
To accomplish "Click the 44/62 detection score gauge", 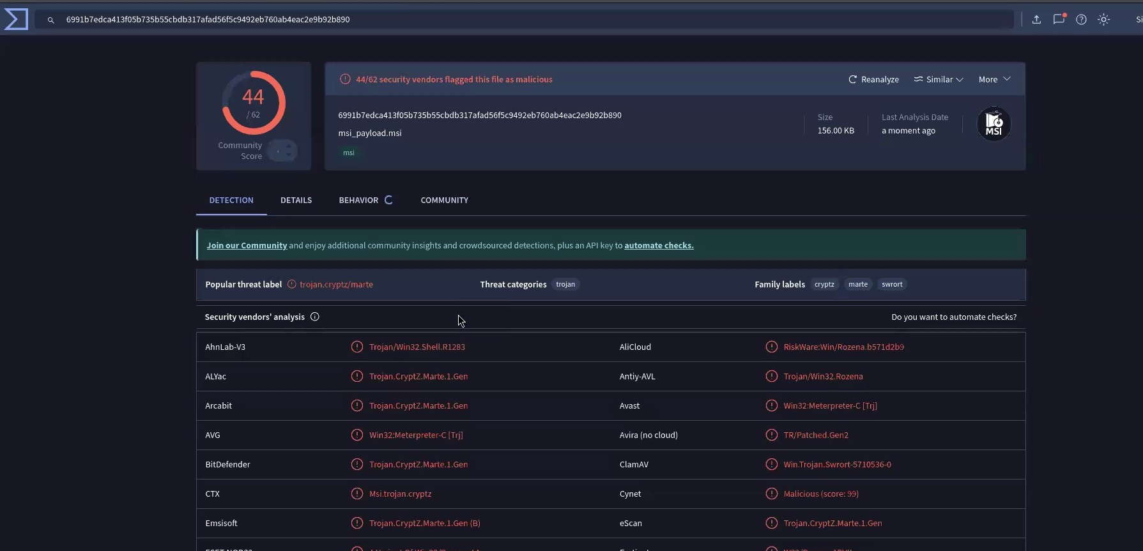I will click(254, 103).
